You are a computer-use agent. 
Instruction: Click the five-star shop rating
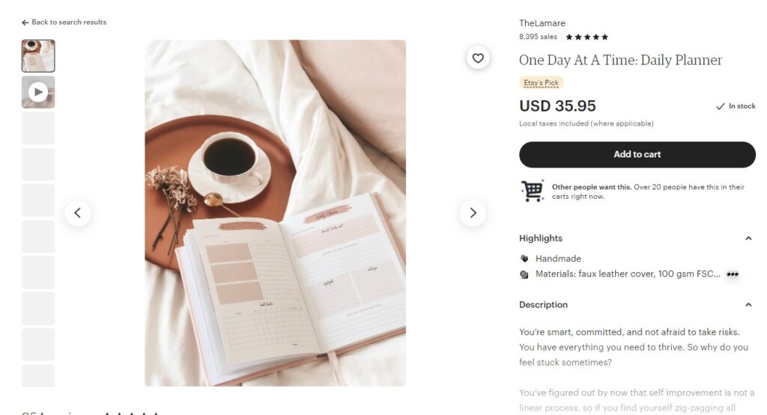[587, 37]
